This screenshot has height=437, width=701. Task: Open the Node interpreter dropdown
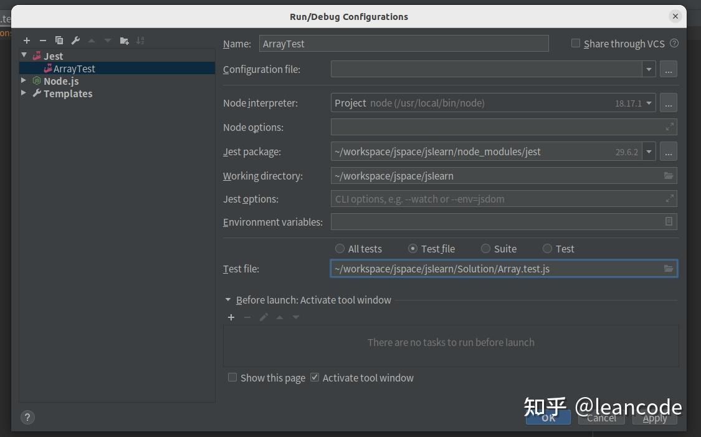[649, 103]
